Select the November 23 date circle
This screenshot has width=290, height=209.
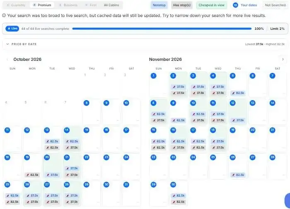(173, 157)
